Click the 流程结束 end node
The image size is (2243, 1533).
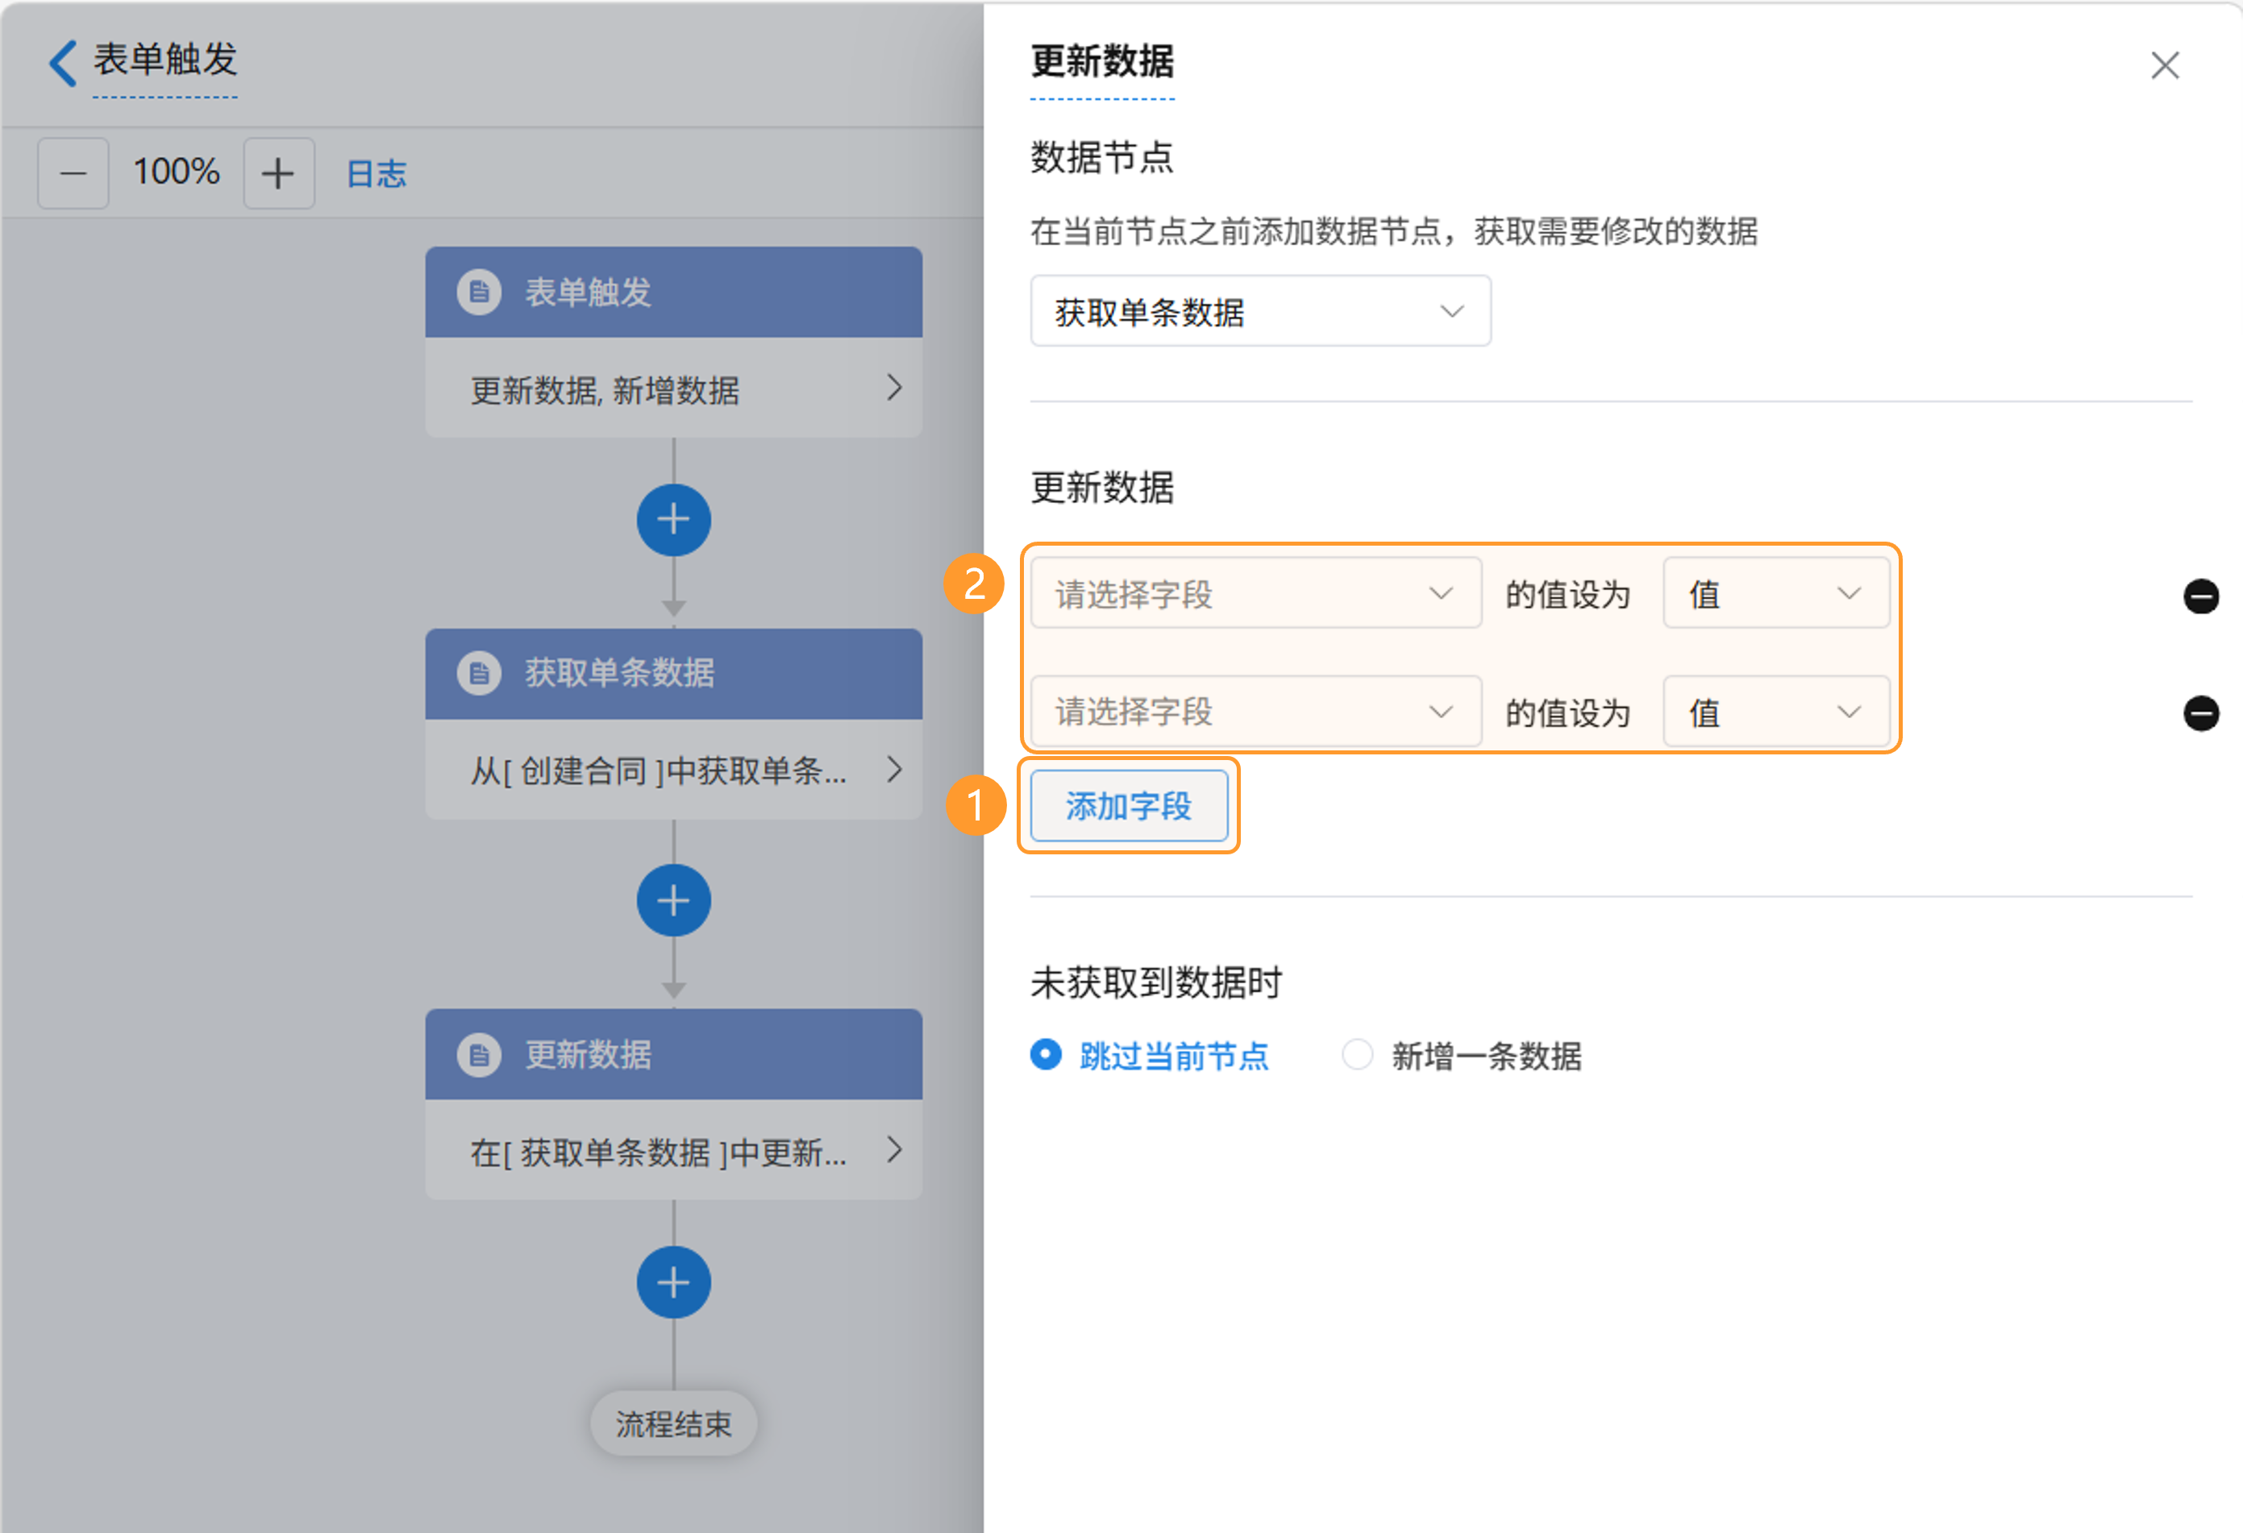[x=672, y=1423]
